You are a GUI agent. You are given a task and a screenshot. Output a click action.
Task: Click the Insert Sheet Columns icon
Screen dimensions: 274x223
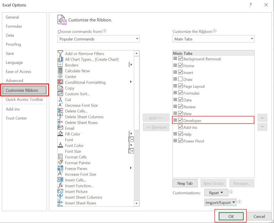pyautogui.click(x=60, y=197)
